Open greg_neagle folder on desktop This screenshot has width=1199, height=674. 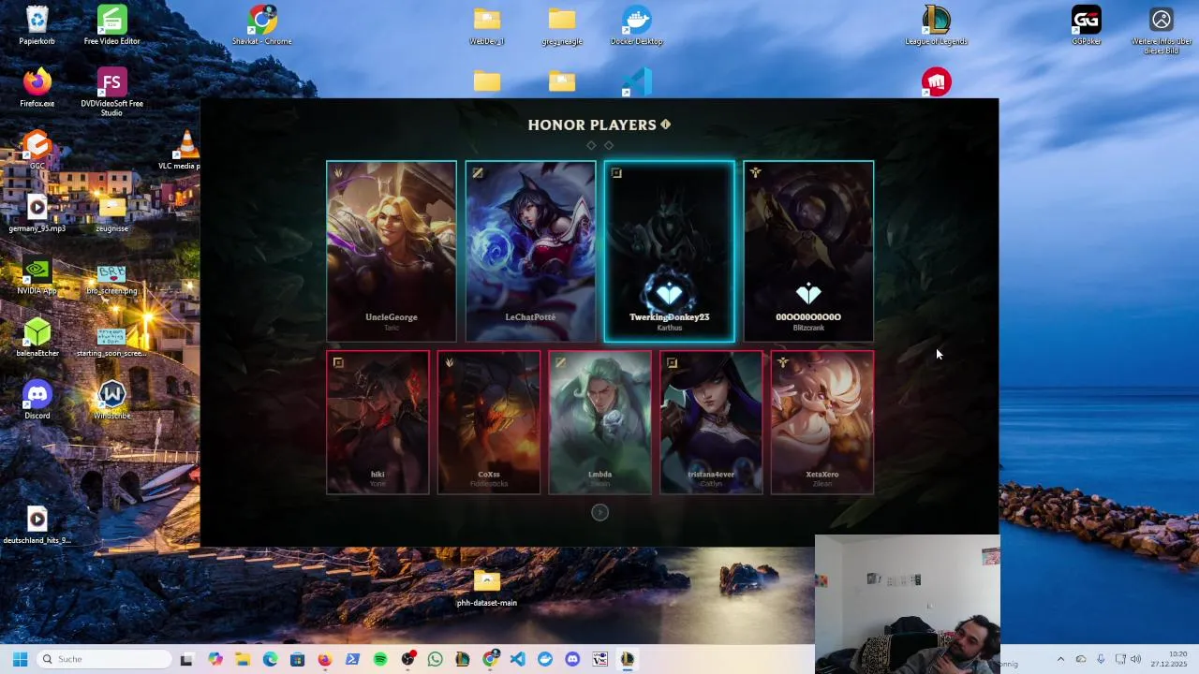(x=562, y=25)
